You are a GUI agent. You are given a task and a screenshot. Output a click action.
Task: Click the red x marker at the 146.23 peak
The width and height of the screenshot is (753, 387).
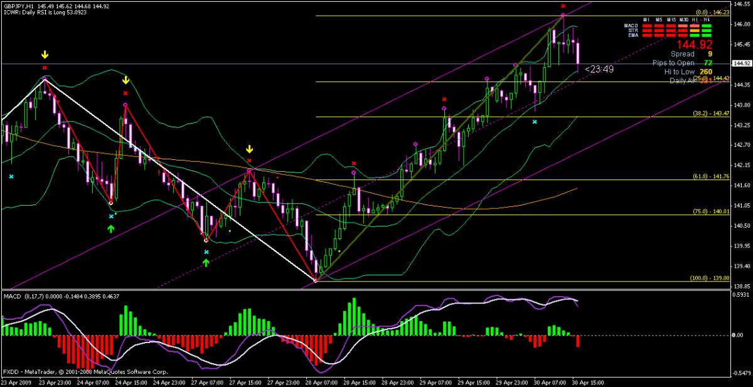[563, 6]
